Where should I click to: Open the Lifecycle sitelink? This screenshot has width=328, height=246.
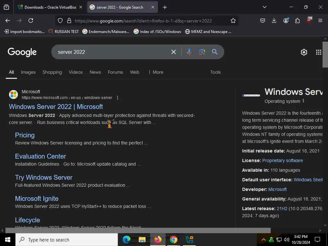28,220
